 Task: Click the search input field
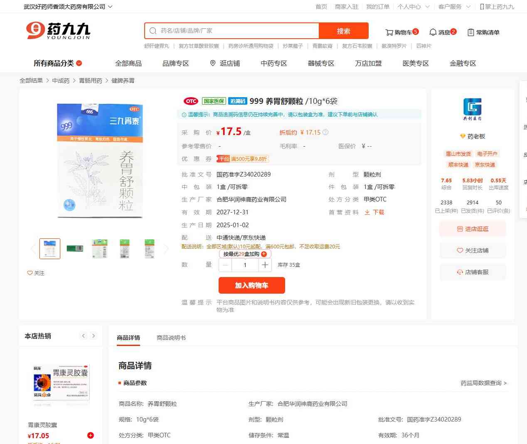click(237, 31)
